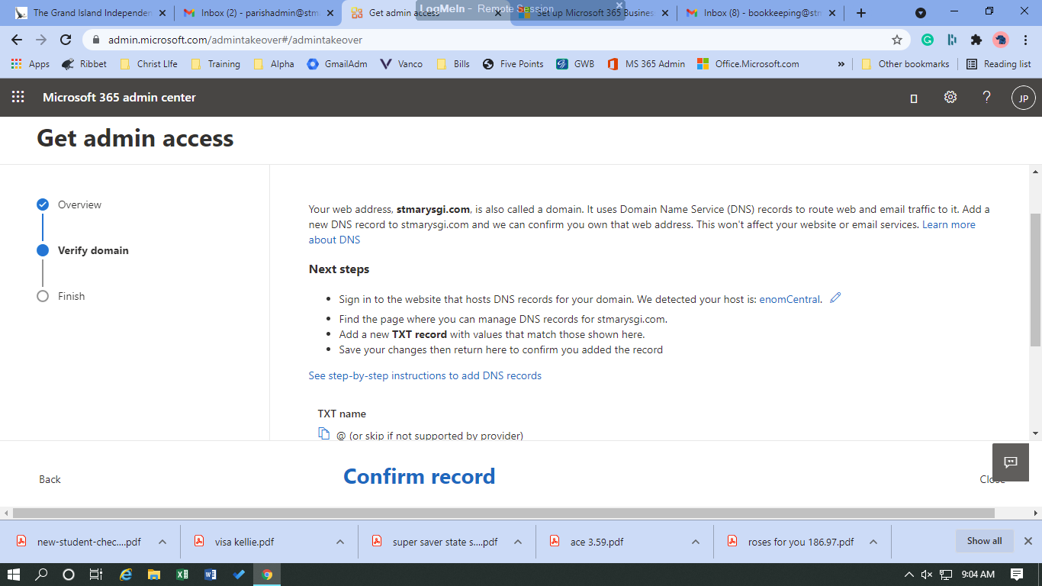Viewport: 1042px width, 586px height.
Task: Click the horizontal scrollbar at page bottom
Action: 503,513
